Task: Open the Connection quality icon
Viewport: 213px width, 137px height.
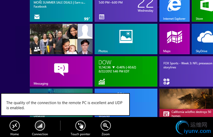Action: 40,125
